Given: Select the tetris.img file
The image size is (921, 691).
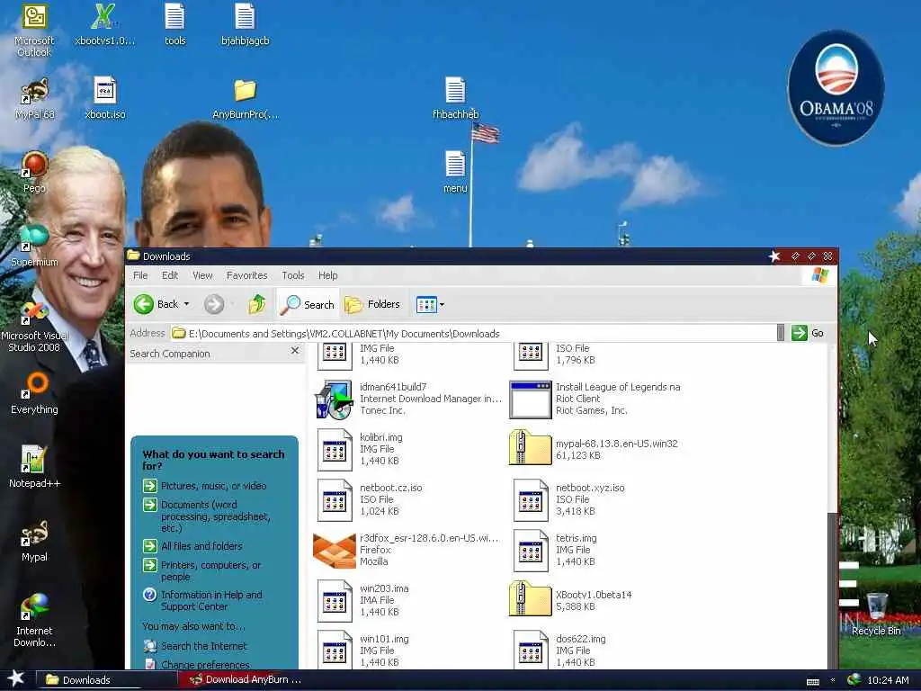Looking at the screenshot, I should tap(555, 551).
